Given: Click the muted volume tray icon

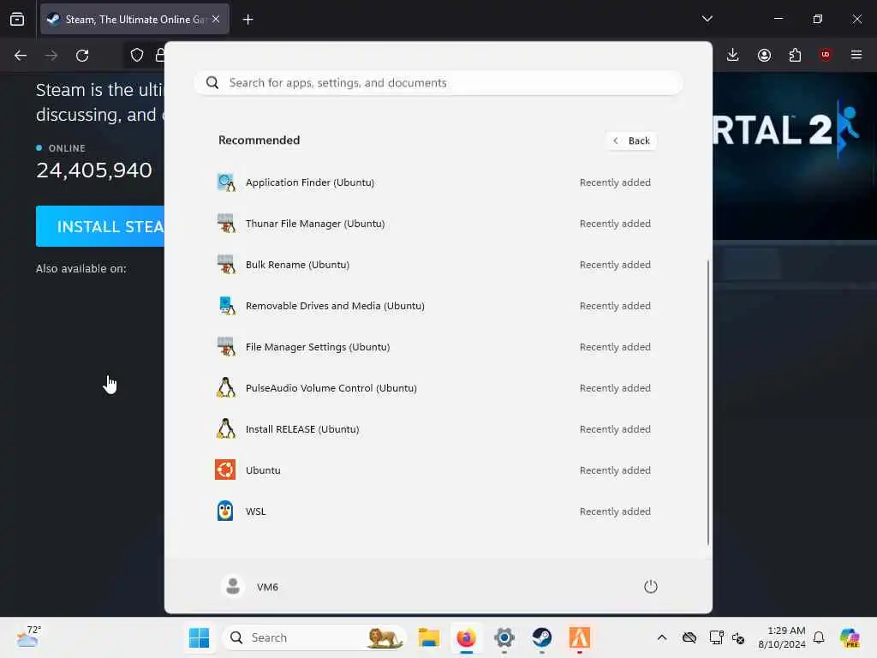Looking at the screenshot, I should pyautogui.click(x=738, y=637).
